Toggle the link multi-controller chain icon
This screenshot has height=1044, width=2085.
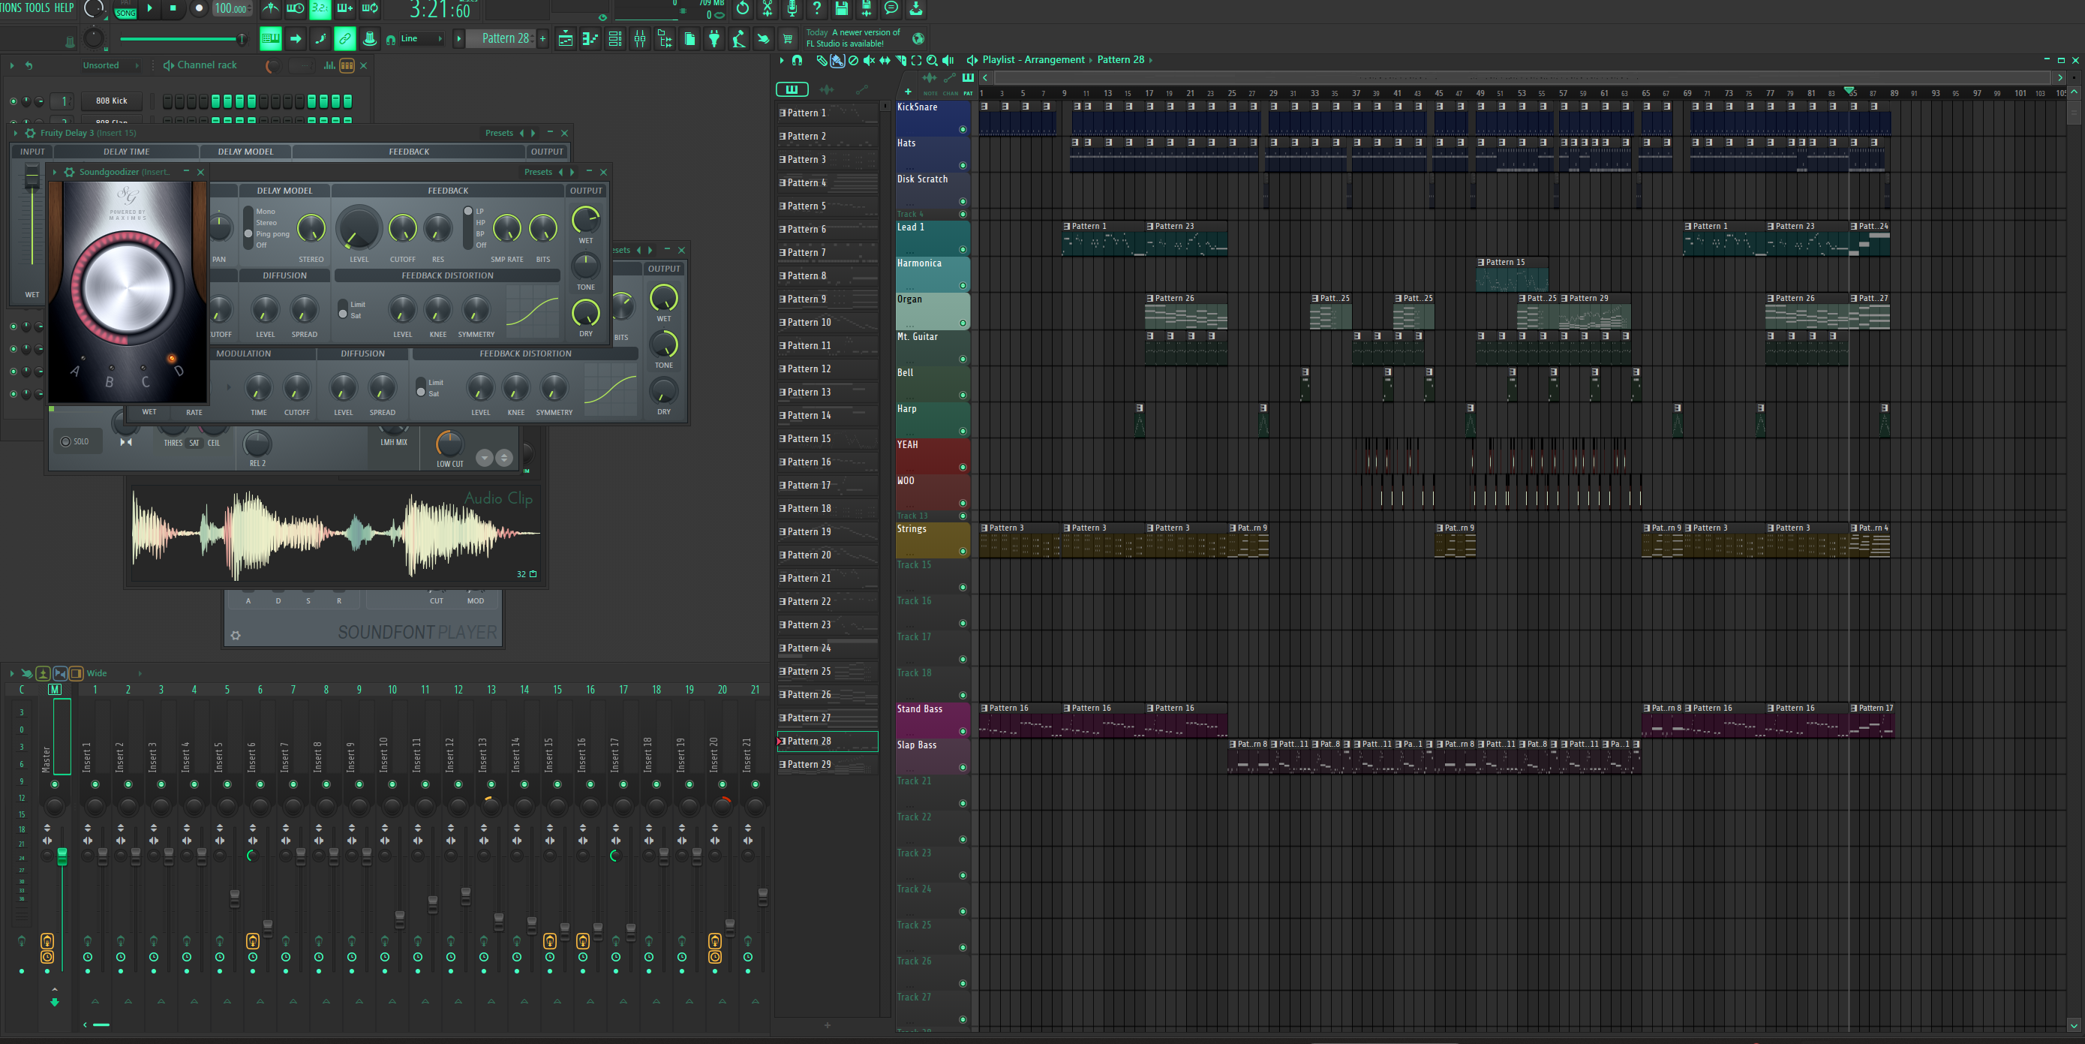click(345, 38)
